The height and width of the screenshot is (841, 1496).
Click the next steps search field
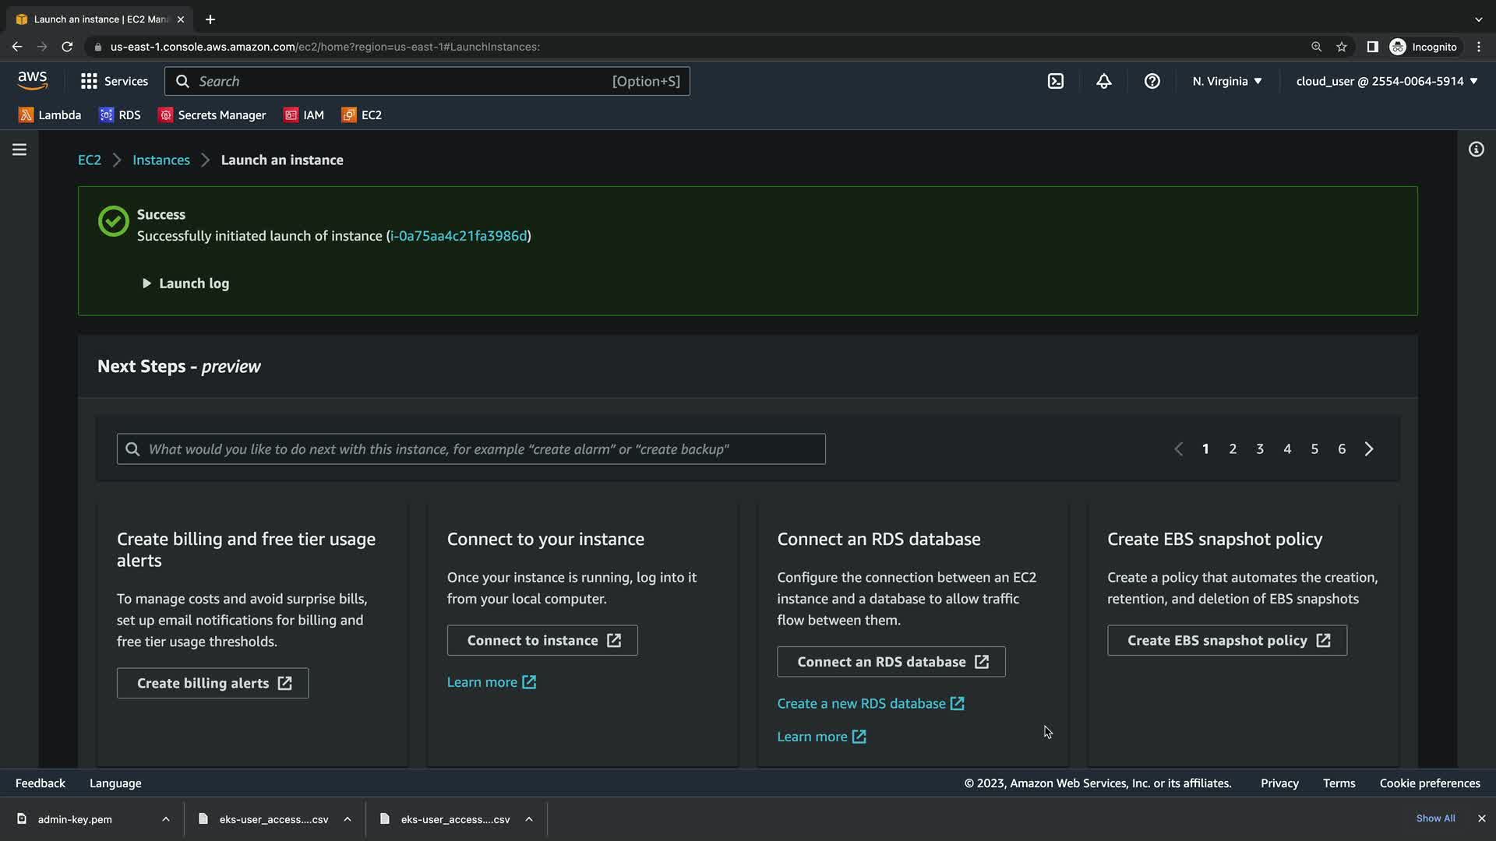[471, 449]
